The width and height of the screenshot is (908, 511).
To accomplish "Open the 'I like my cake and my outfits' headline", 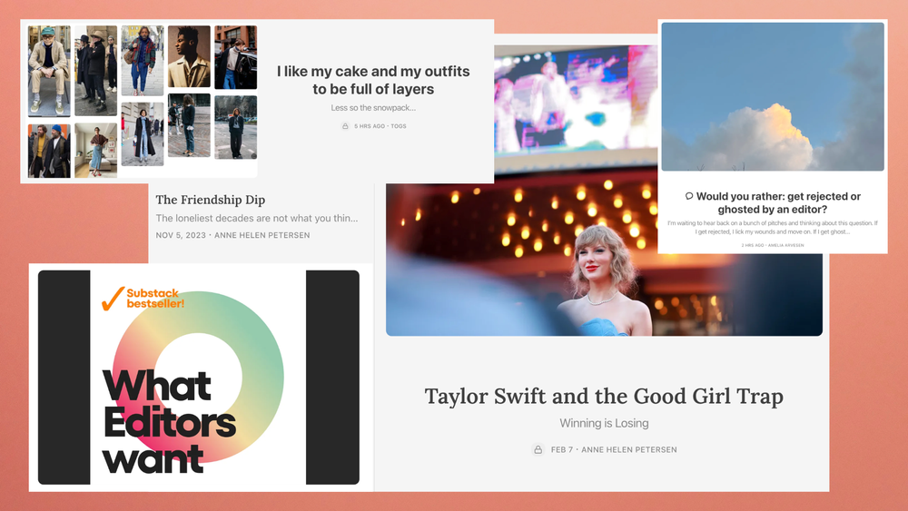I will point(373,80).
